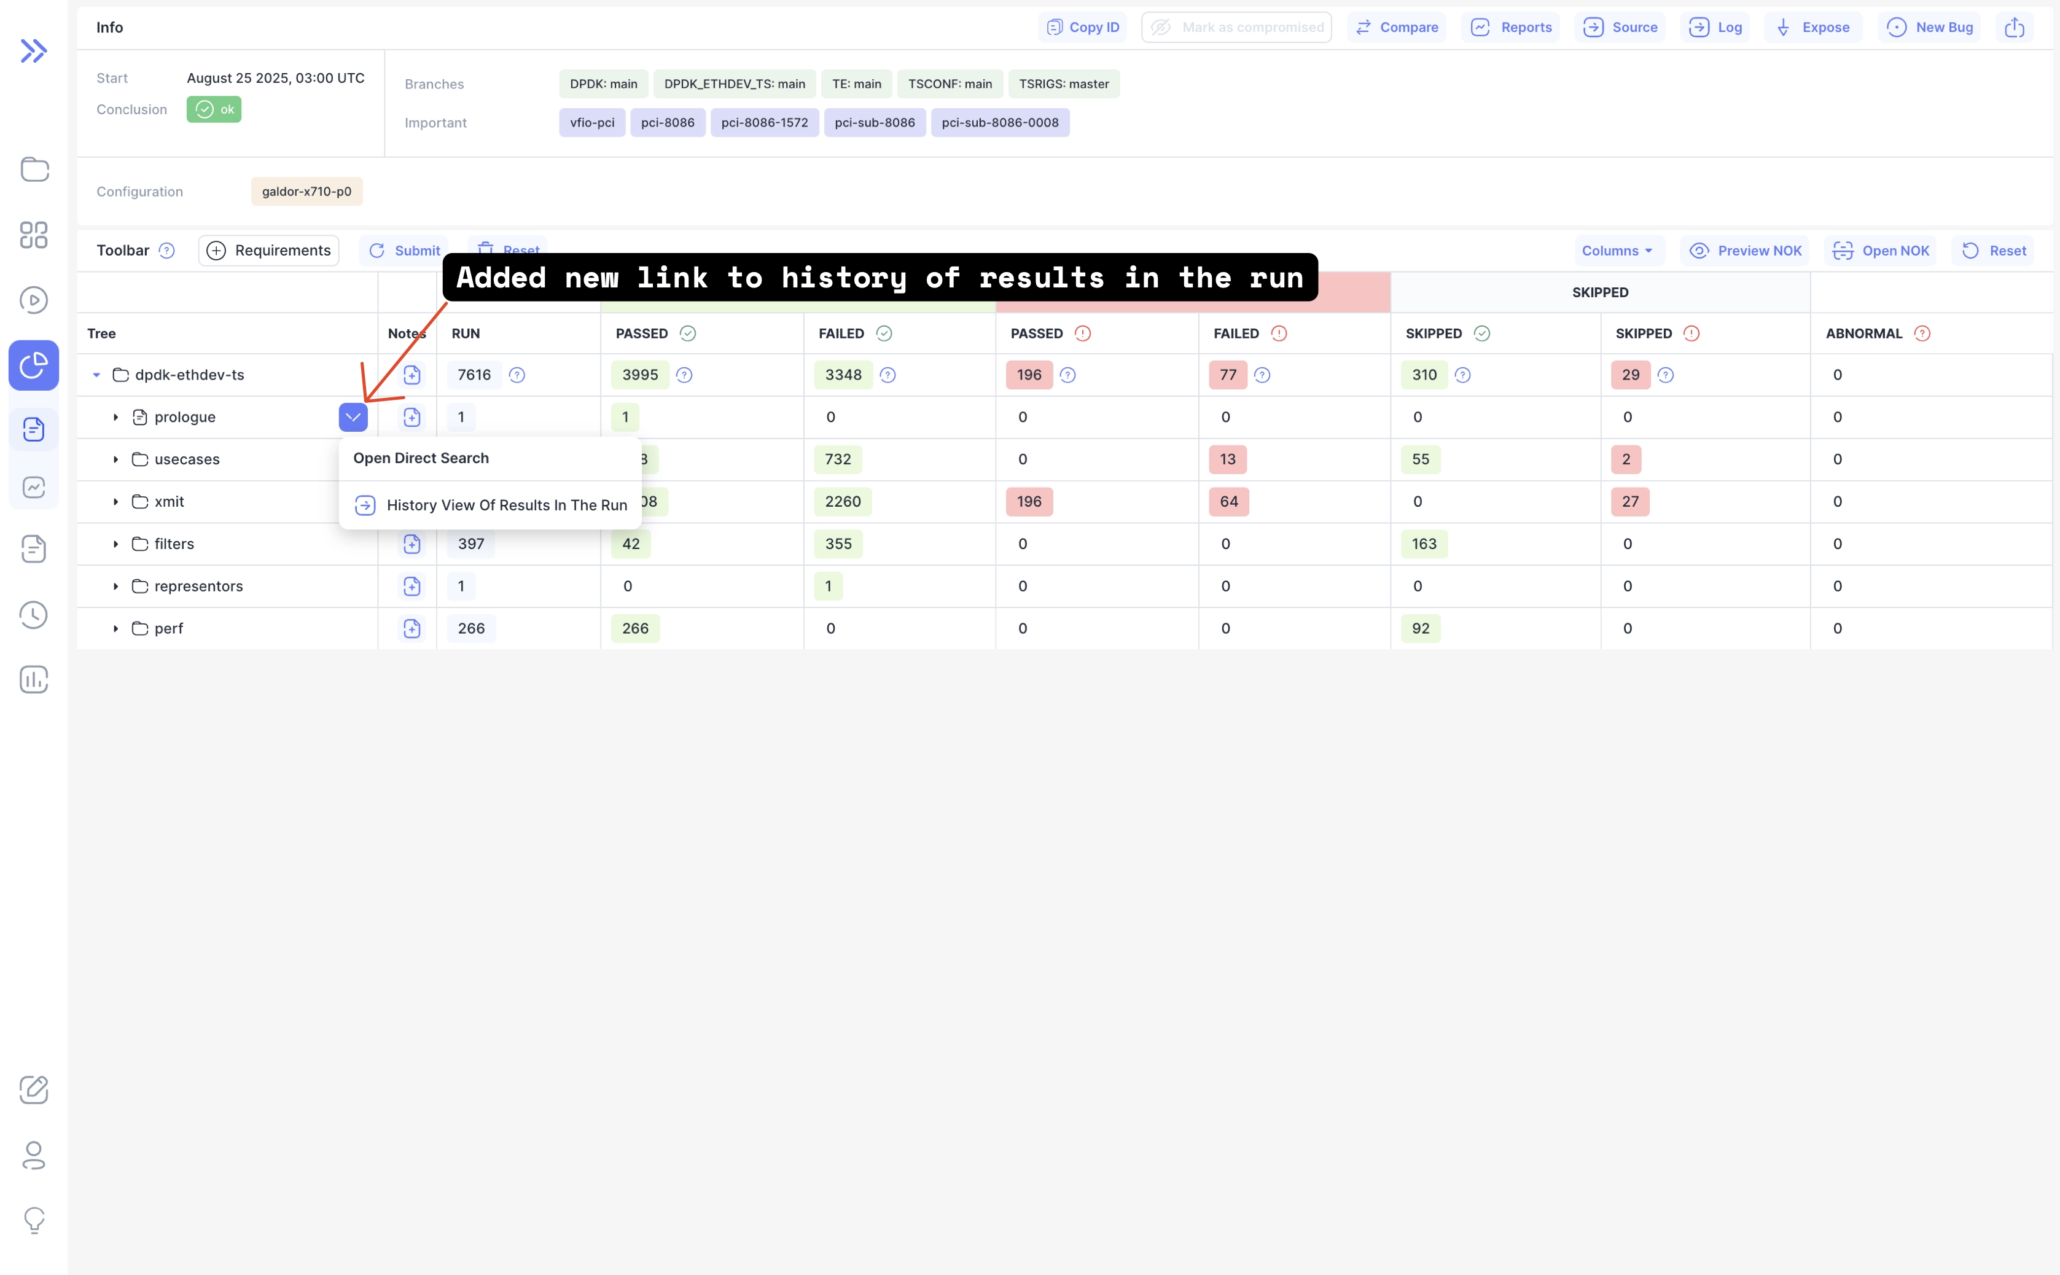Add note for perf row
Screen dimensions: 2060x1275
coord(412,628)
